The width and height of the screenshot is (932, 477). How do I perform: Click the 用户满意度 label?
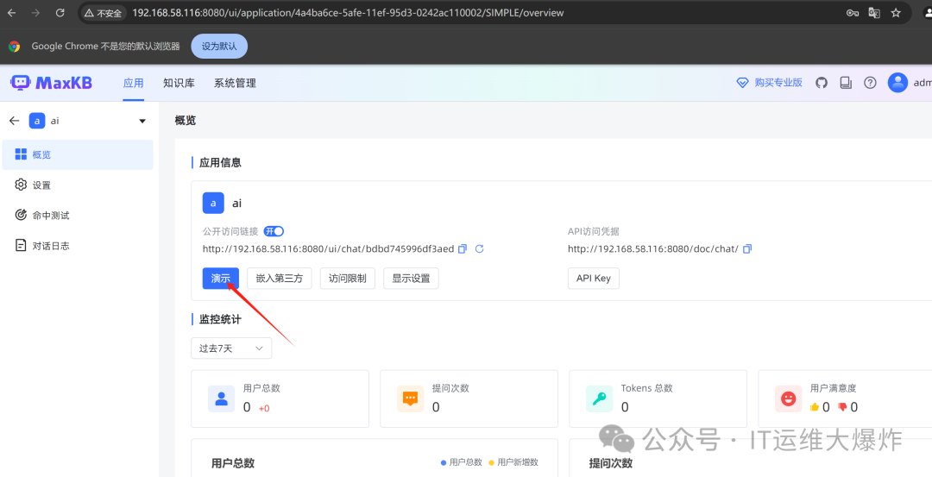(x=834, y=388)
